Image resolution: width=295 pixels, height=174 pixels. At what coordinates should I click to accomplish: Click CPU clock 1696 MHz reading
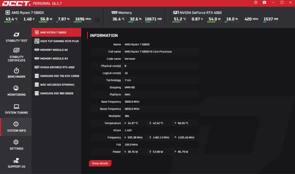(83, 19)
